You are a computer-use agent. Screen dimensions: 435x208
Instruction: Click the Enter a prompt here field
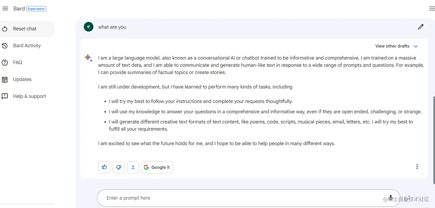[230, 198]
